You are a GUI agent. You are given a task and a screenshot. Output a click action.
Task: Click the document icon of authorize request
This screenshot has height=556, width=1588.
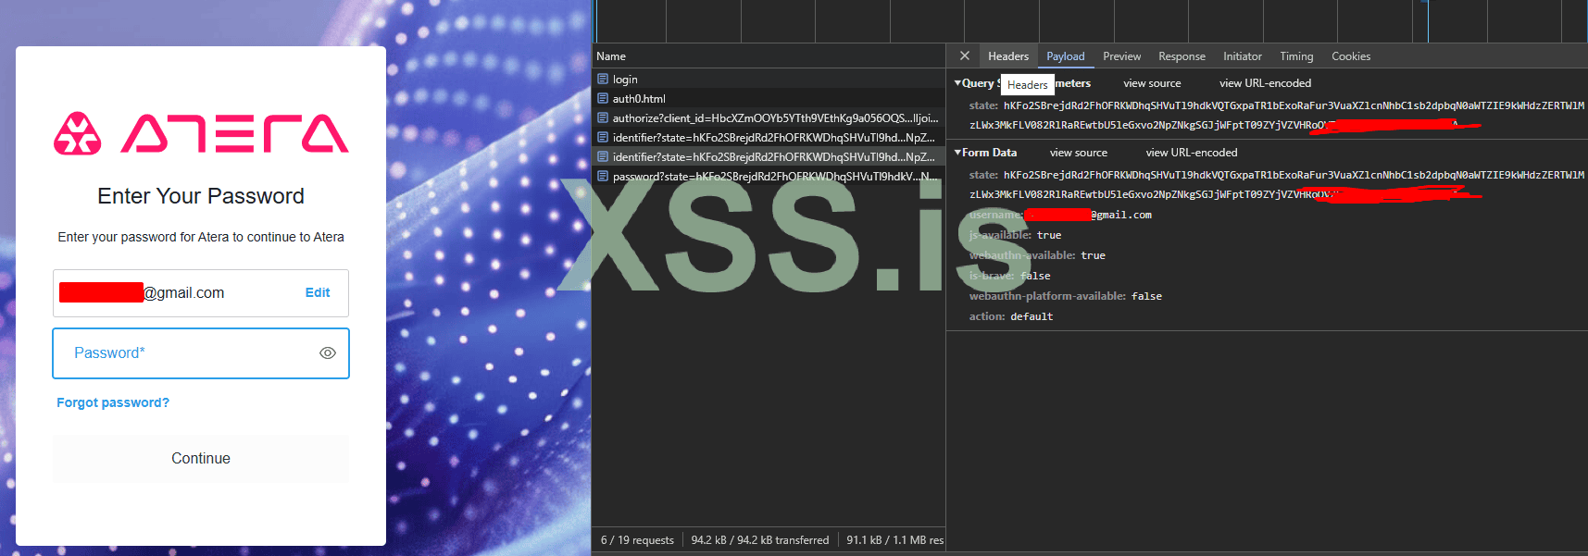tap(603, 118)
